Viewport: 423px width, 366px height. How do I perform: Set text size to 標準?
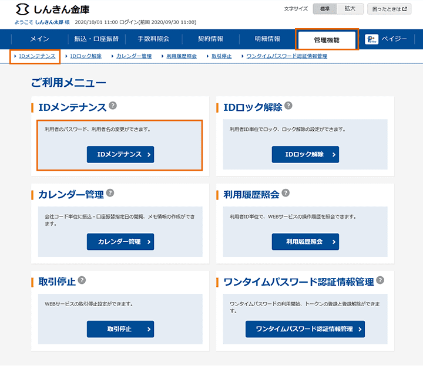(325, 9)
